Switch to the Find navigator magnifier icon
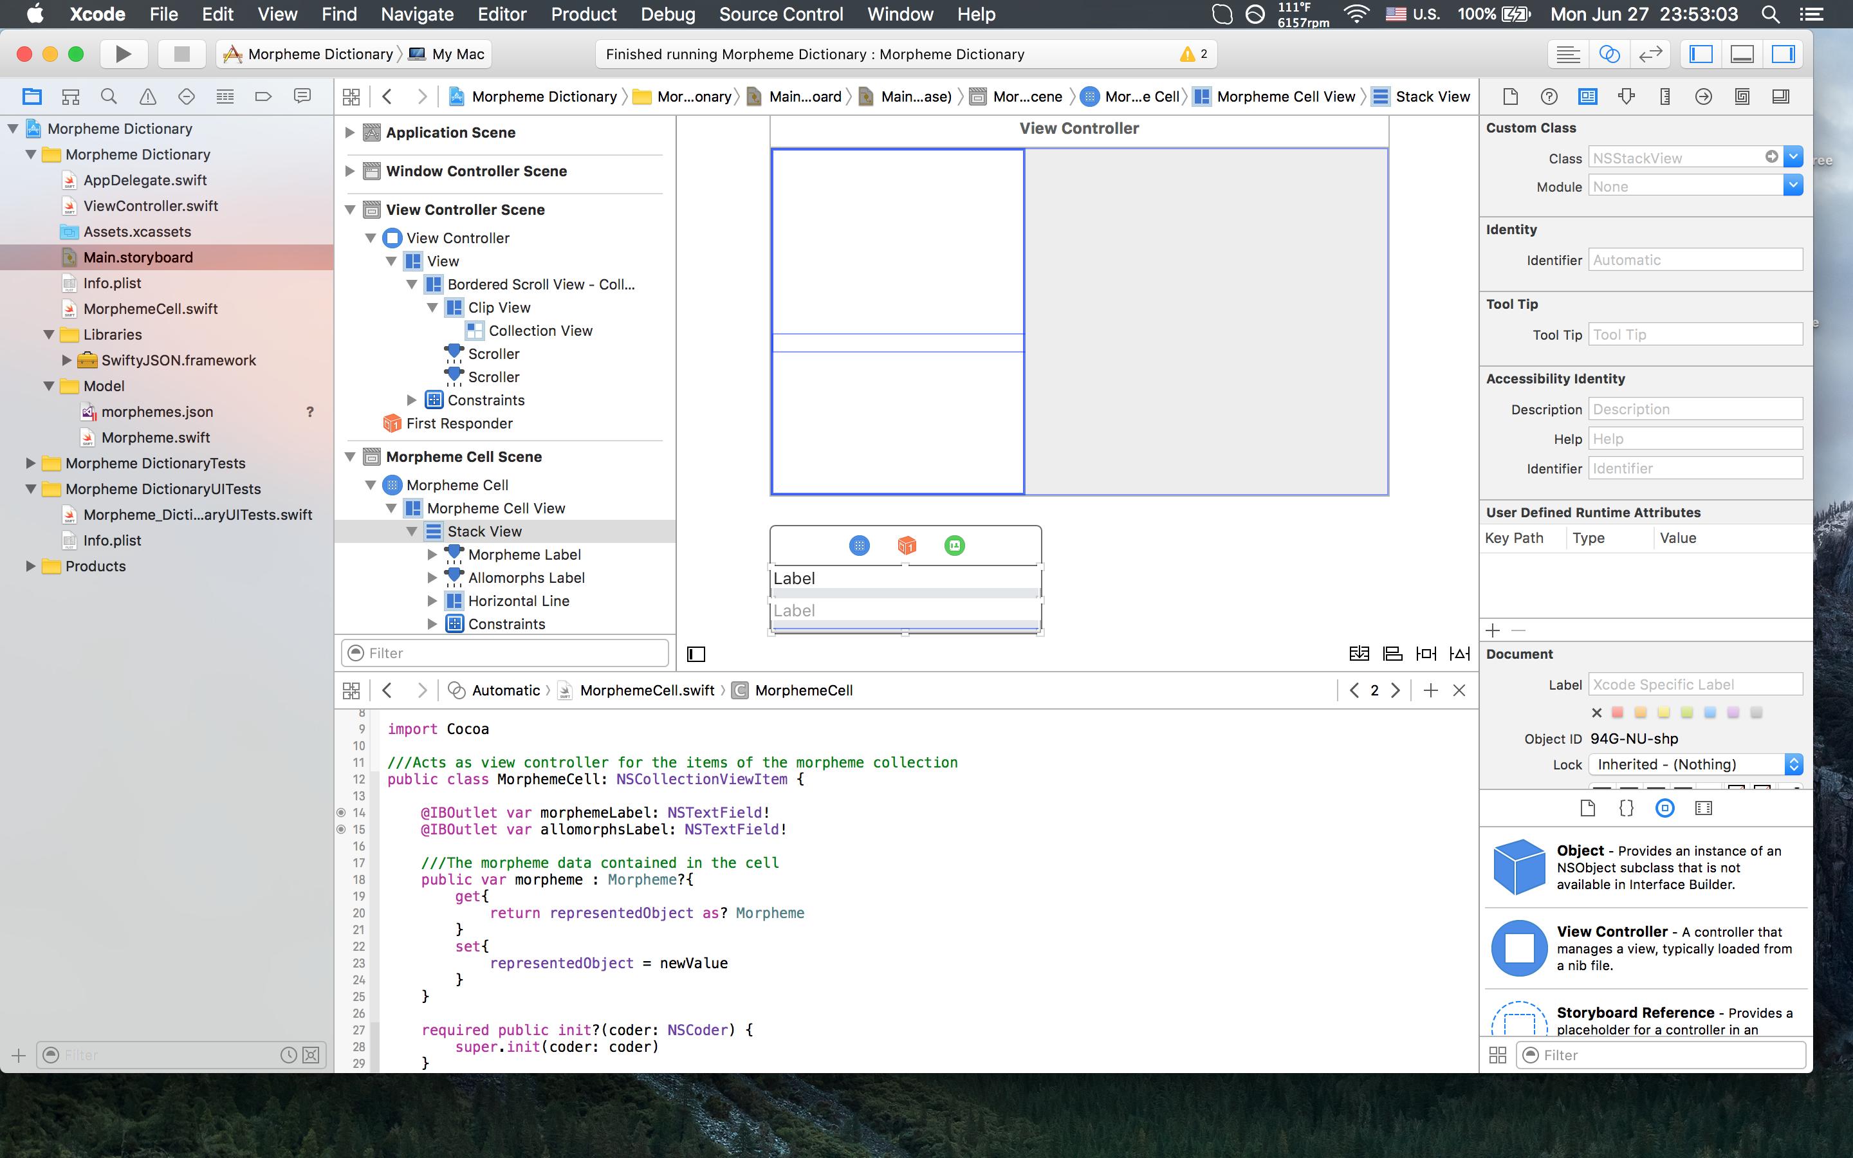 pyautogui.click(x=109, y=96)
